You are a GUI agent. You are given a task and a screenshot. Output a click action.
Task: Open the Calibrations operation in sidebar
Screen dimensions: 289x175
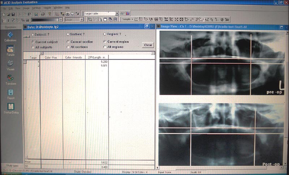(x=10, y=35)
